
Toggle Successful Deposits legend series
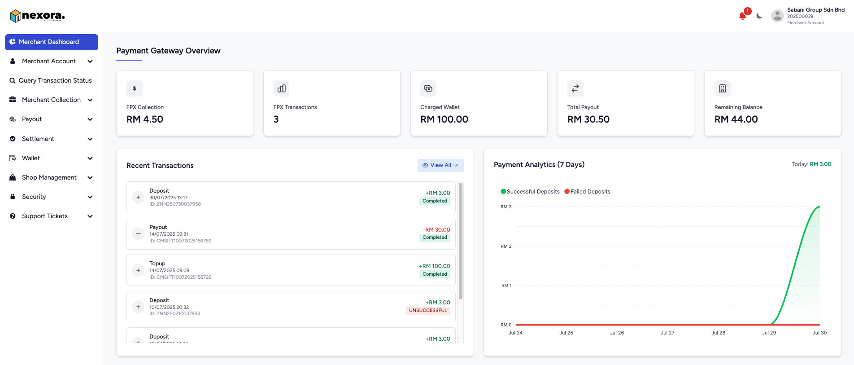coord(530,192)
